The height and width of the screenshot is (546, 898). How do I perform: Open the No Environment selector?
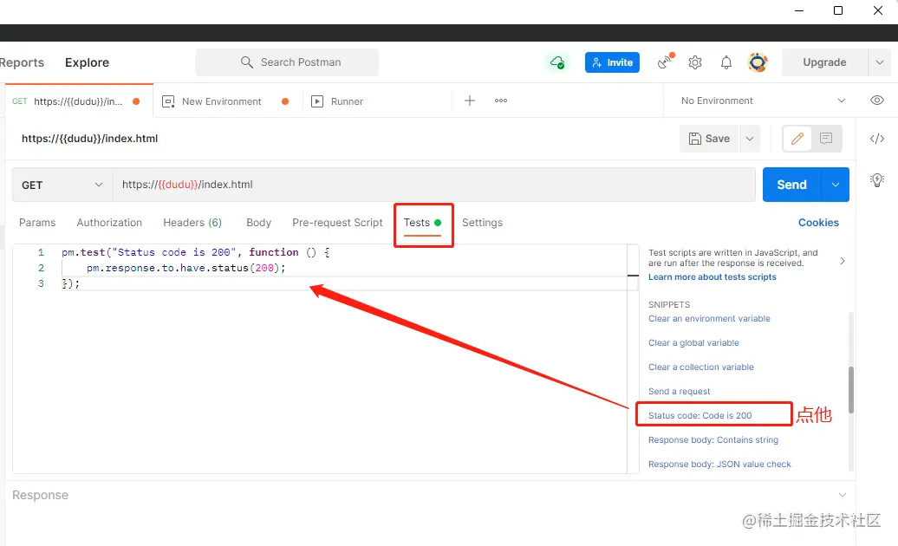[x=763, y=101]
